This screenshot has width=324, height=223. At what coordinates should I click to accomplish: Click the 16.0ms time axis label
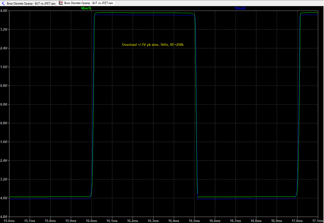coord(92,221)
